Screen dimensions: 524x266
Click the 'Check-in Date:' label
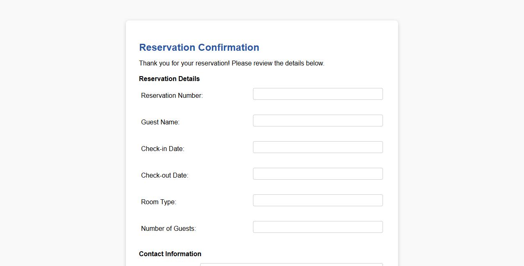click(162, 149)
